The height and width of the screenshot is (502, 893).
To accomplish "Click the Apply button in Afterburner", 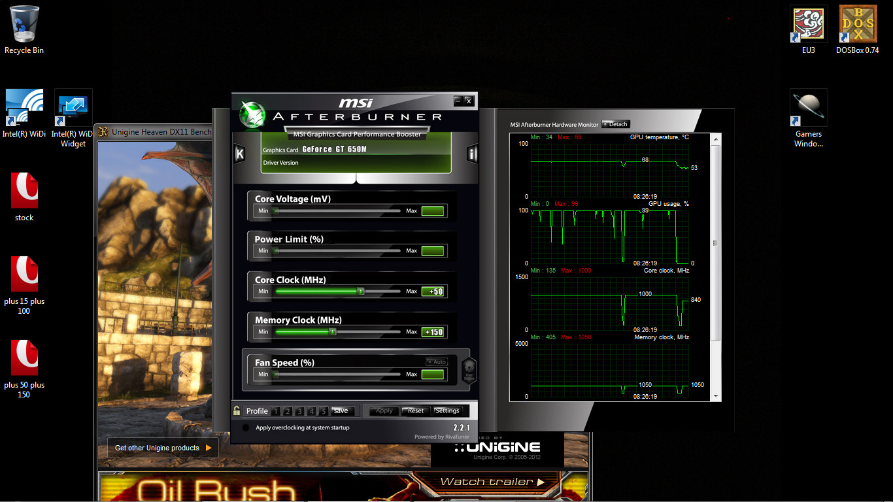I will click(x=384, y=411).
